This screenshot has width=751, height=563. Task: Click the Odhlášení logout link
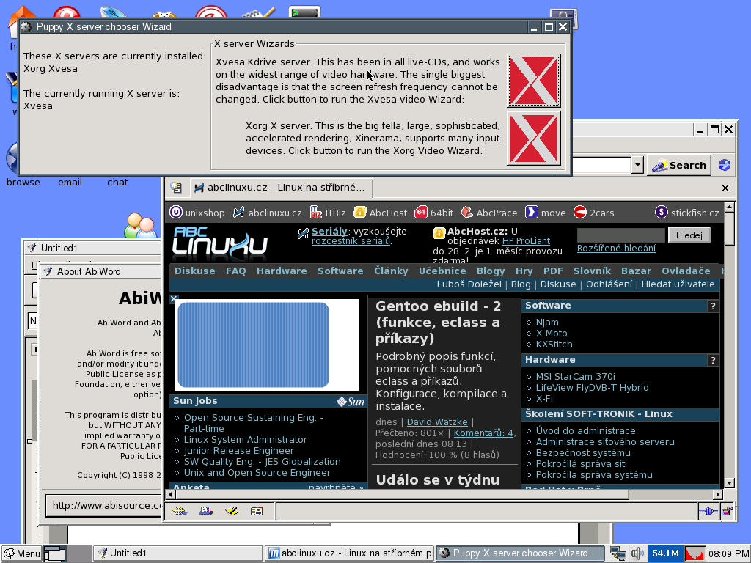[x=609, y=284]
